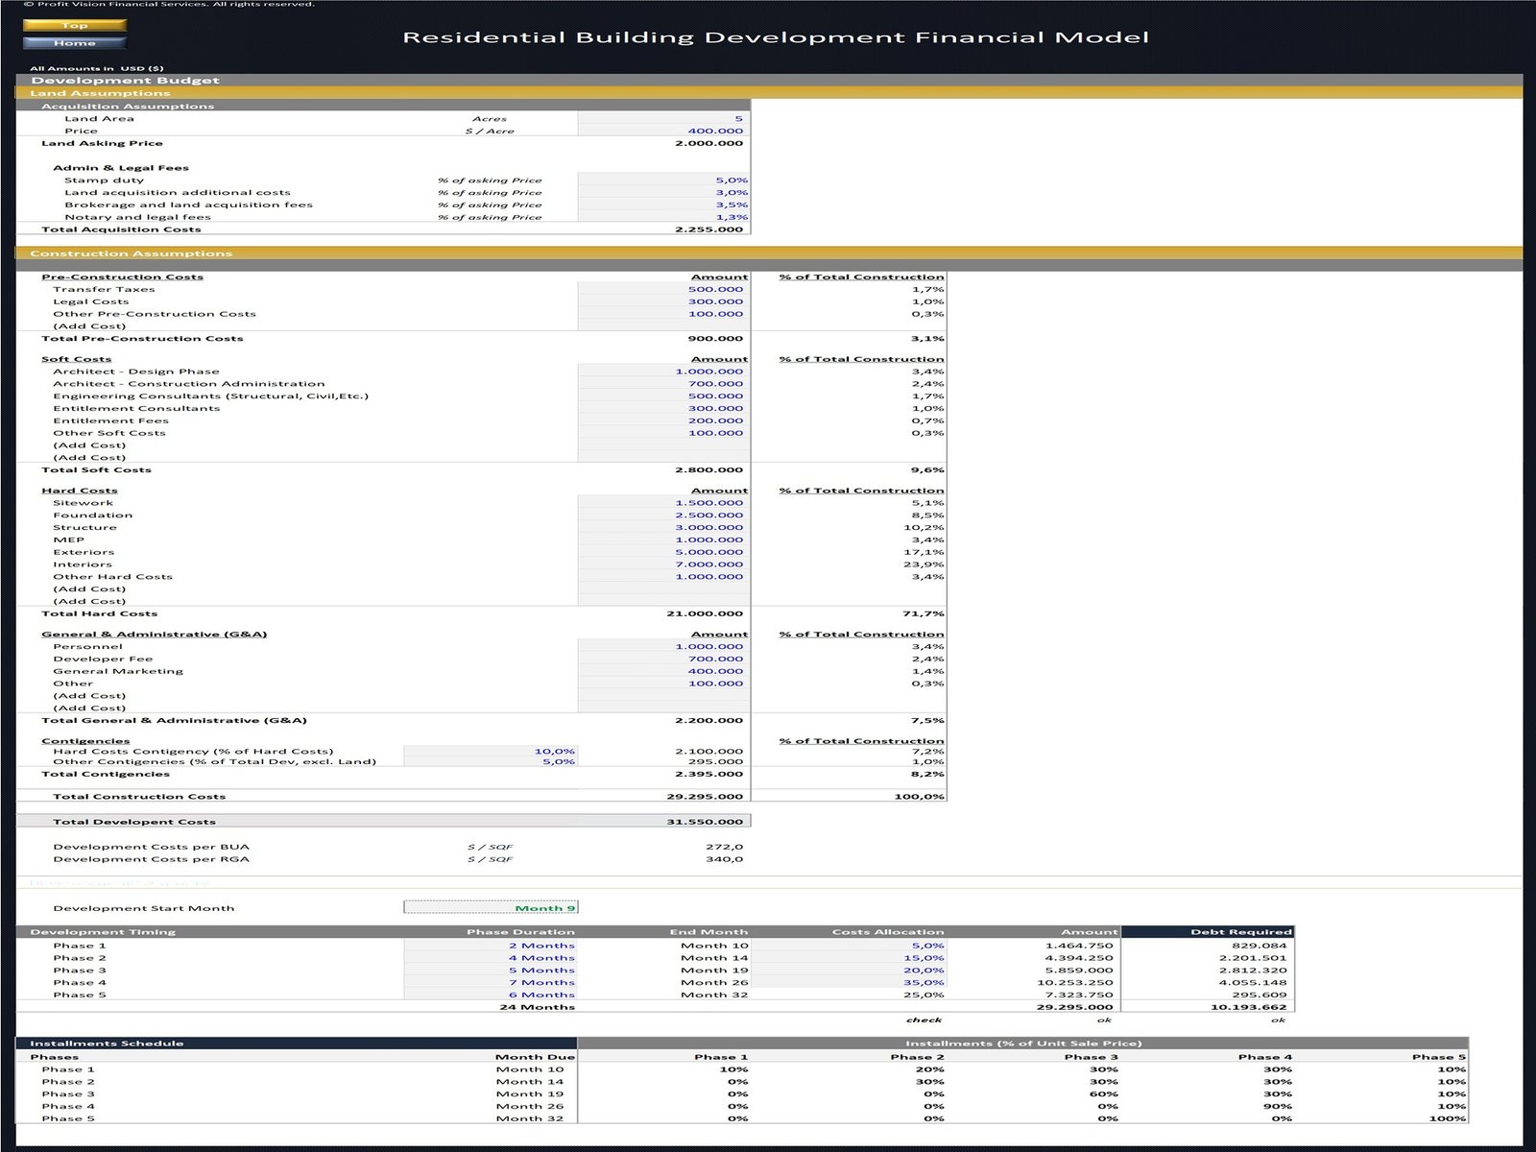Click the Notary and legal fees percentage
Viewport: 1536px width, 1152px height.
[663, 218]
